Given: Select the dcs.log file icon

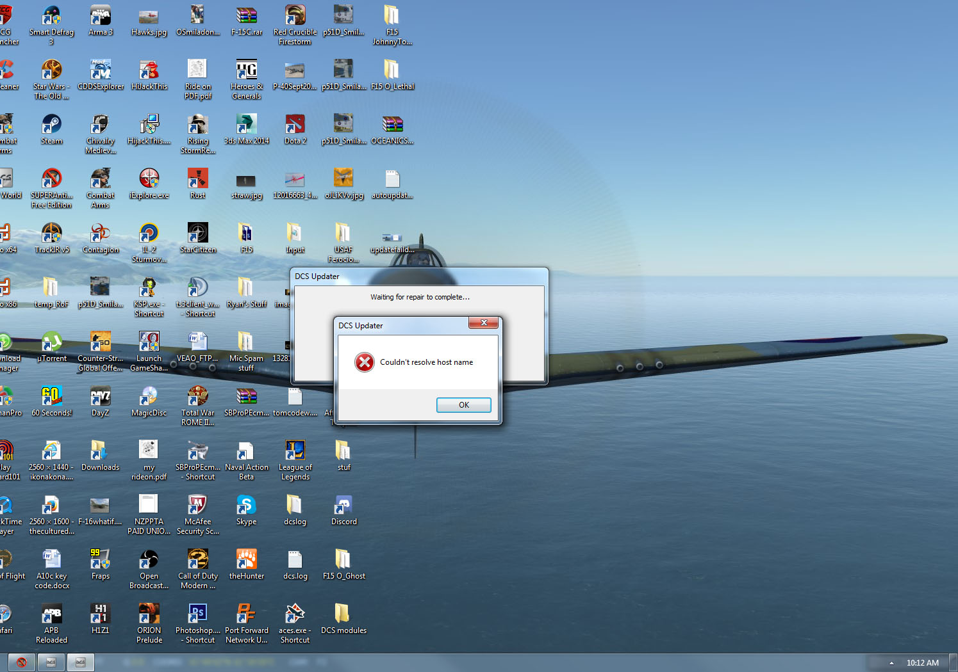Looking at the screenshot, I should point(295,565).
